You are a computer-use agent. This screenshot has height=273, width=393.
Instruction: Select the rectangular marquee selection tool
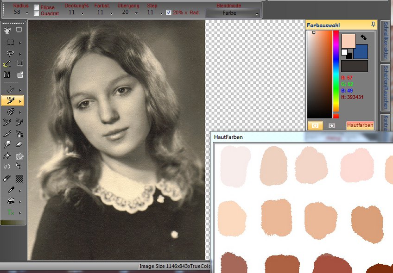pyautogui.click(x=10, y=43)
